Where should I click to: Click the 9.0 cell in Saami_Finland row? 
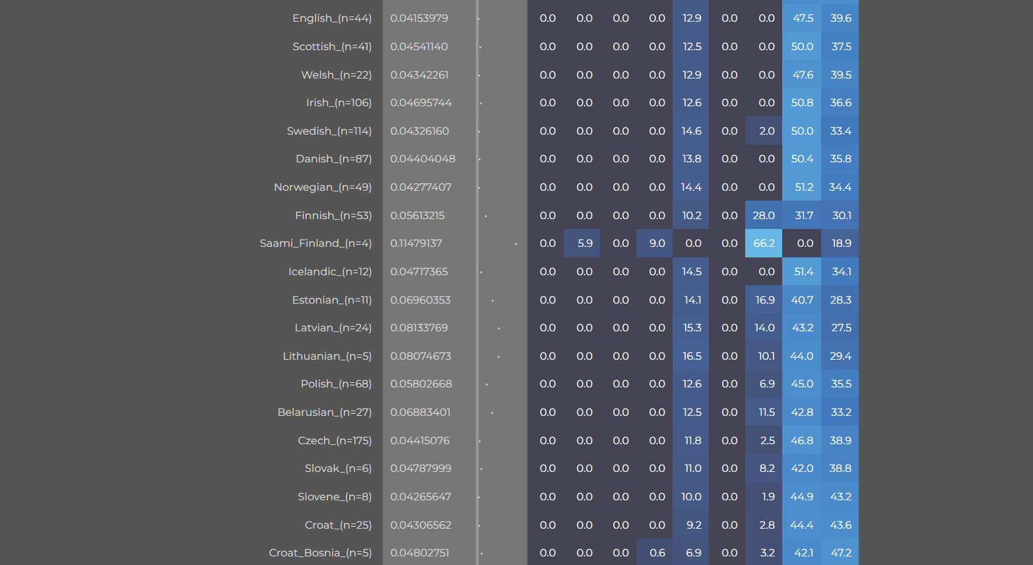point(655,244)
